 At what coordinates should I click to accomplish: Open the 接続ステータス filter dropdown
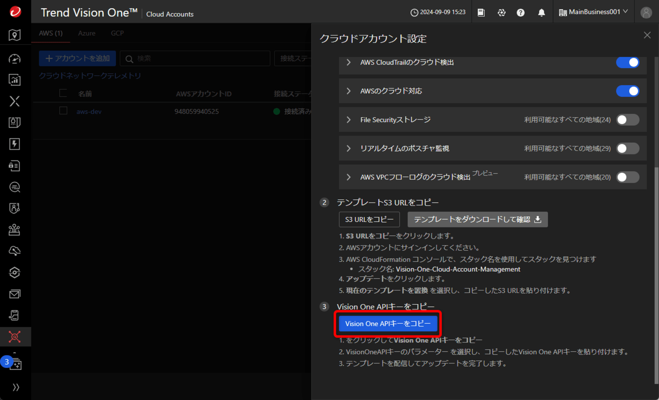coord(293,59)
